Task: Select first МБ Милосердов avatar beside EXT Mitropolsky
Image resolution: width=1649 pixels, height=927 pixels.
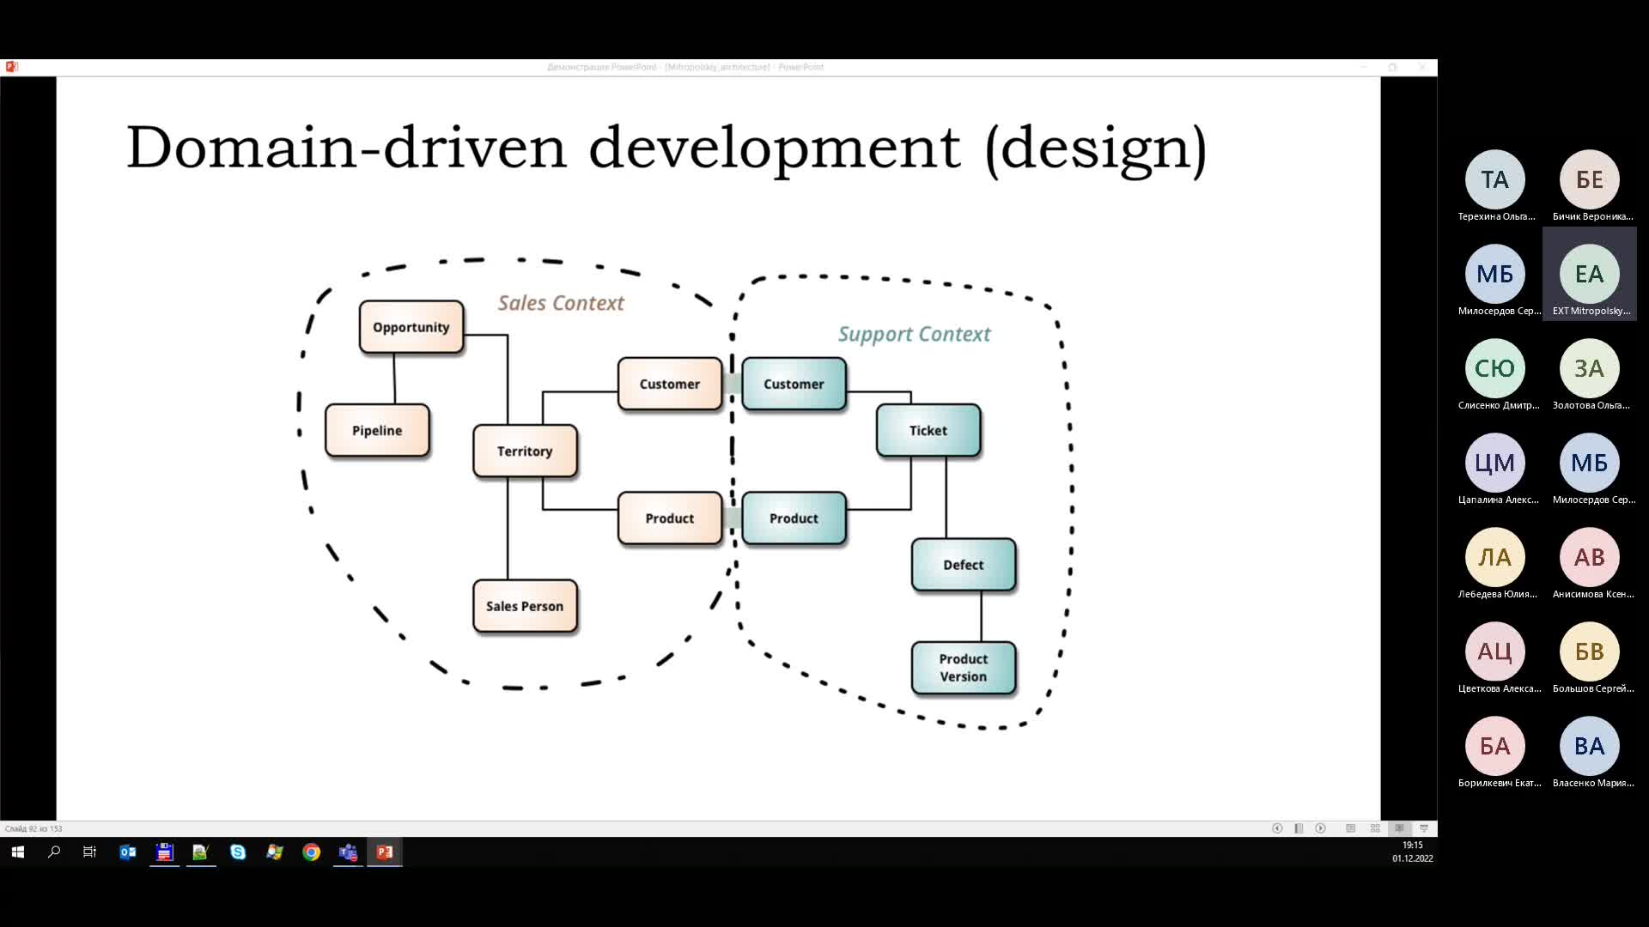Action: pos(1495,274)
